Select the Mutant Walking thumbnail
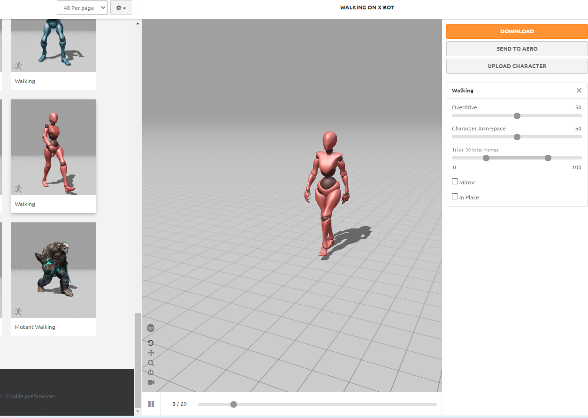588x418 pixels. 53,270
